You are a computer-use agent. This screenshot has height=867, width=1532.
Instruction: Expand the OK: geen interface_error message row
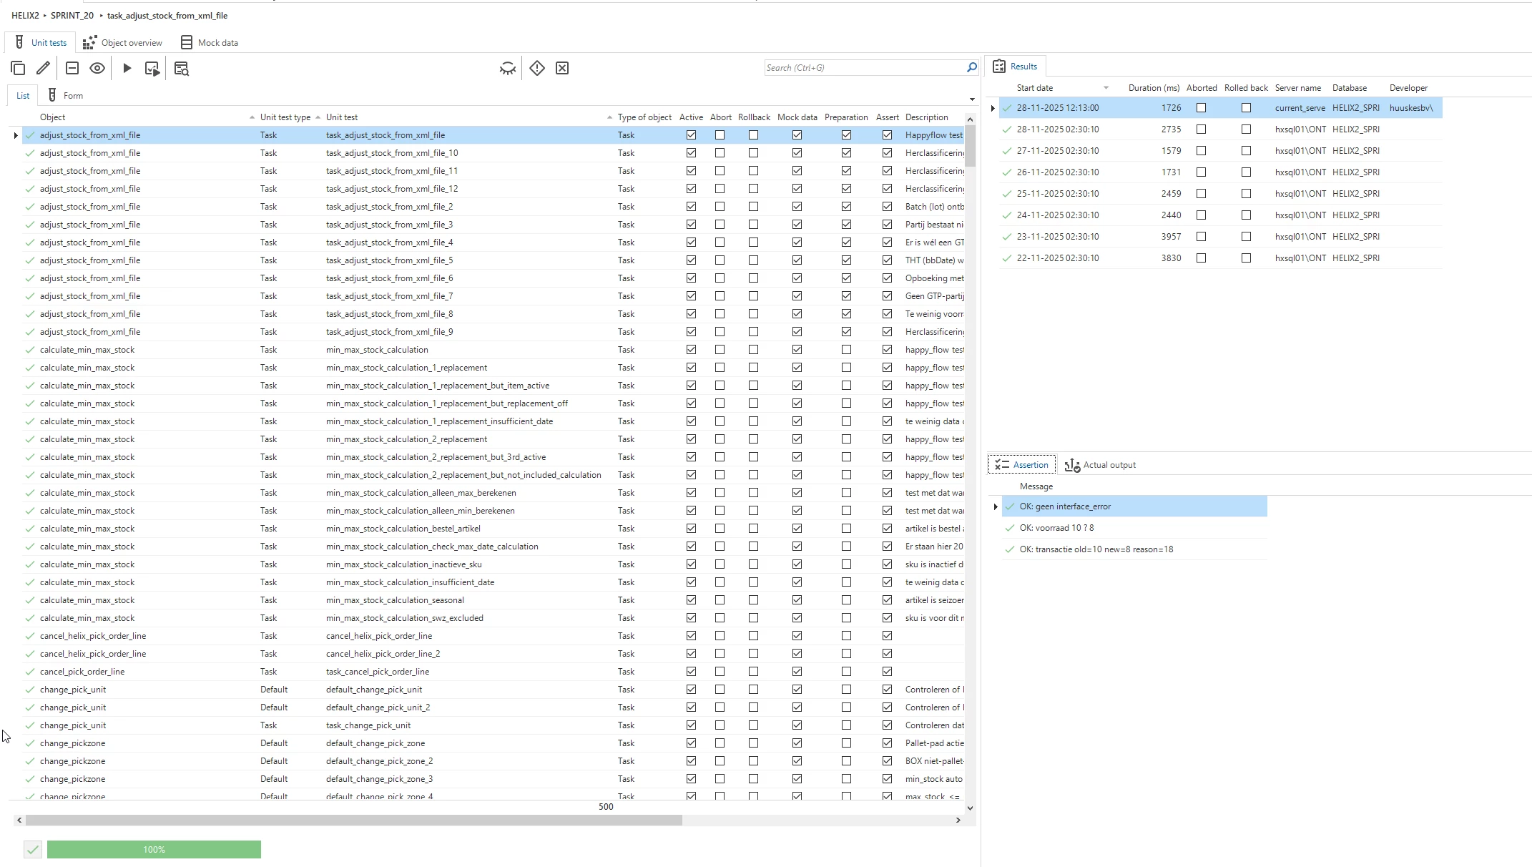click(996, 506)
